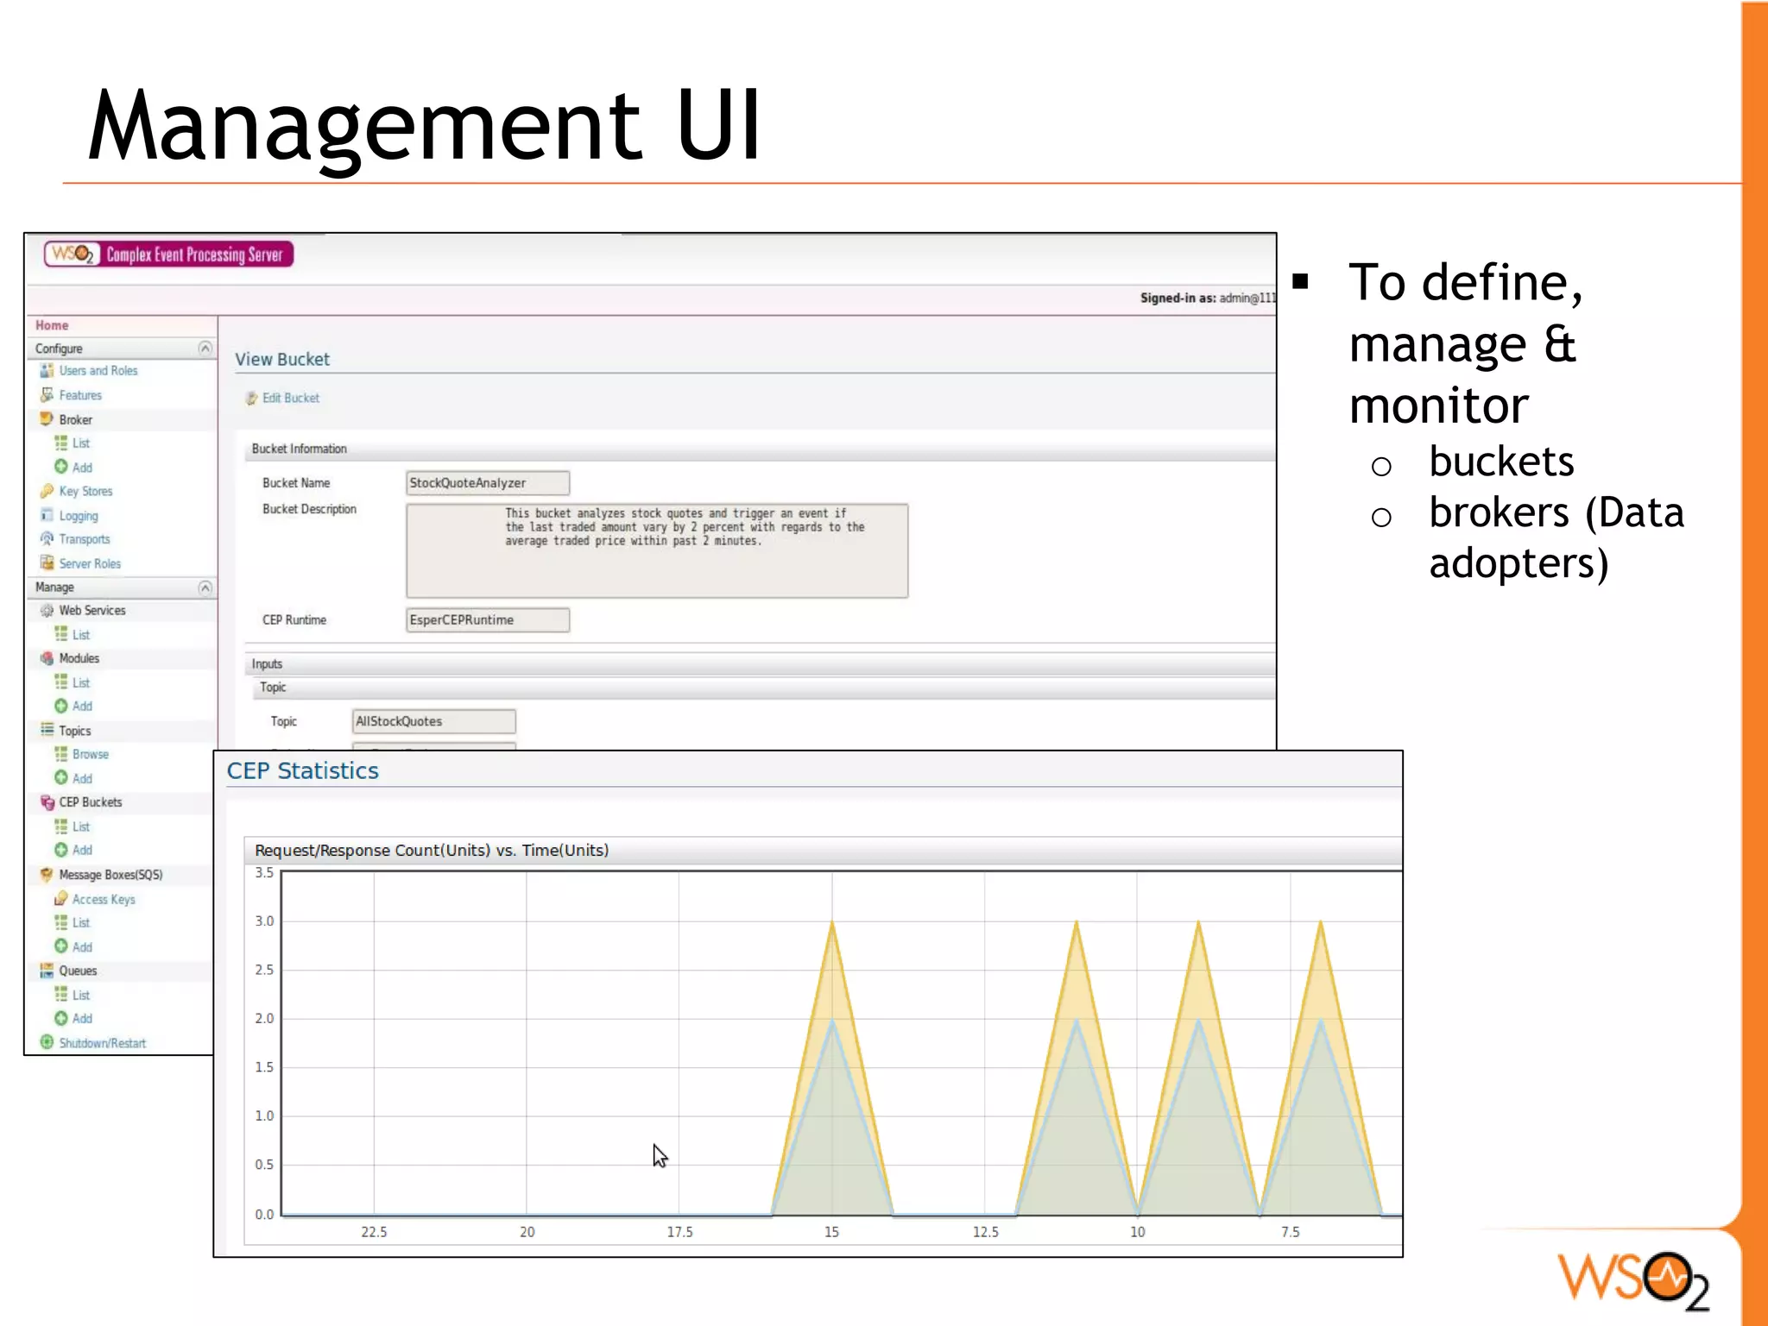Click the List icon under Modules

click(61, 682)
